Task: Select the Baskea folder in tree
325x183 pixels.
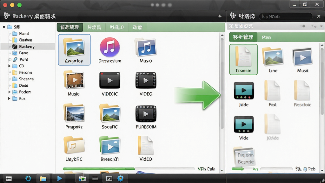Action: tap(22, 40)
